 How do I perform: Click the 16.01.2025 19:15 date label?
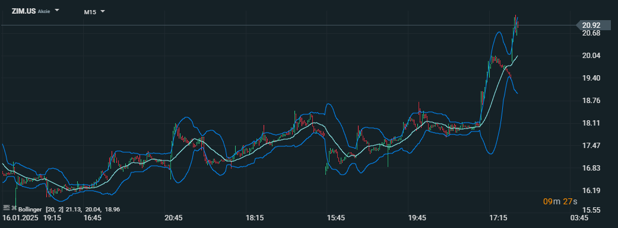pos(32,217)
